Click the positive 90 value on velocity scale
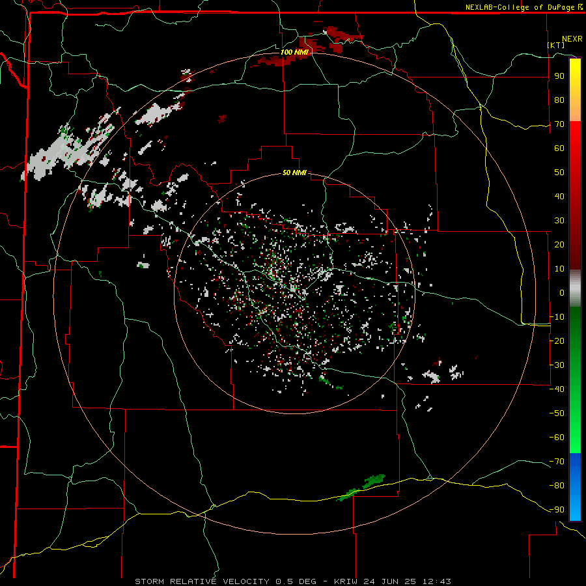 (559, 76)
